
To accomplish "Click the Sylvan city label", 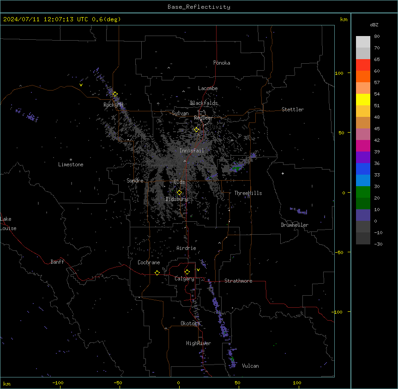I will (x=180, y=113).
